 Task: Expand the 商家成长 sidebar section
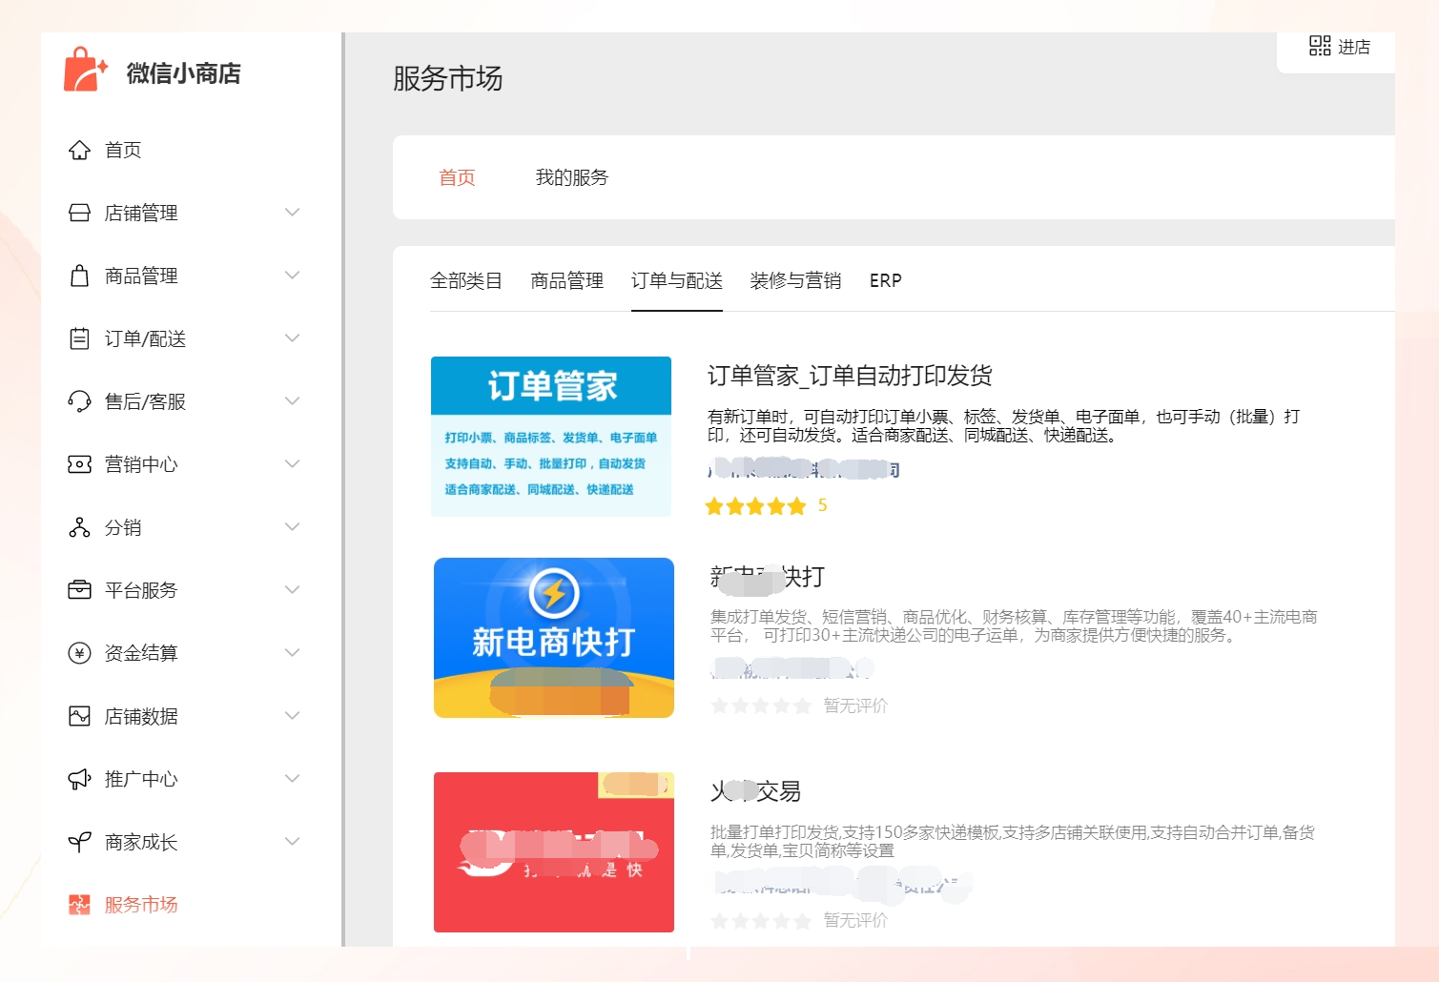[x=292, y=841]
